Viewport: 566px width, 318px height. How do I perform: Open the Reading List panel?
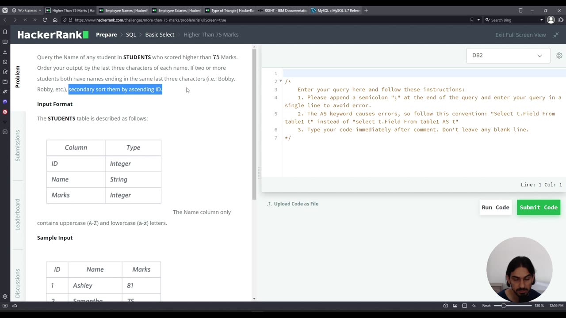[5, 42]
